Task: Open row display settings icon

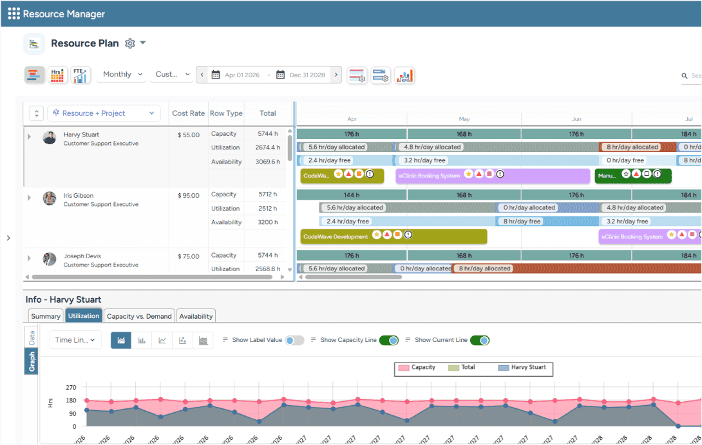Action: point(380,75)
